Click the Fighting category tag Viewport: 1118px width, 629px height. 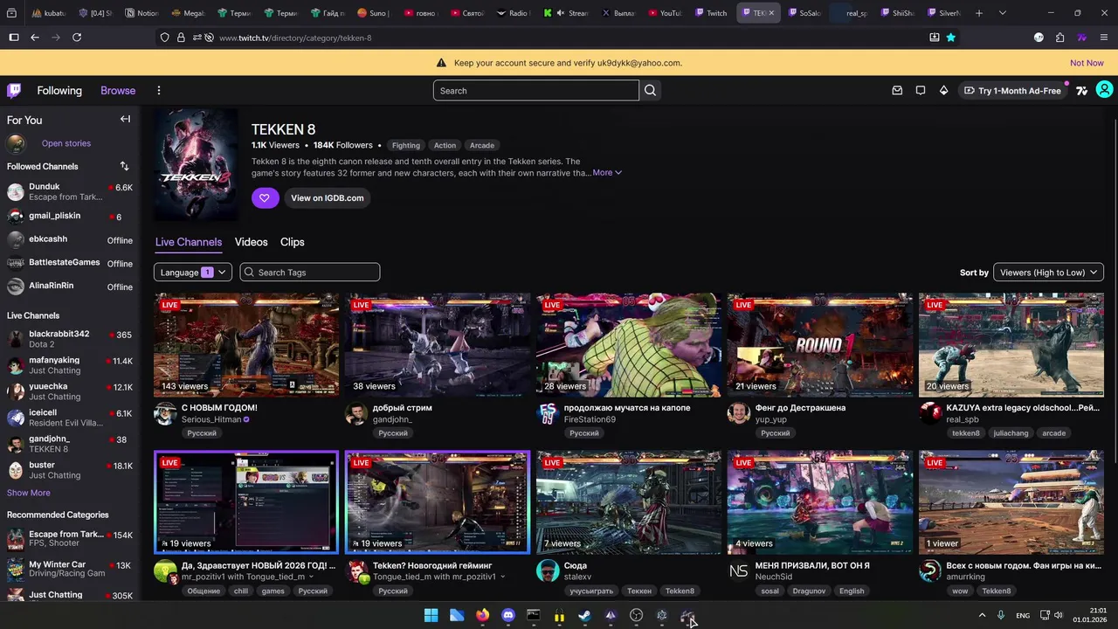pos(406,145)
